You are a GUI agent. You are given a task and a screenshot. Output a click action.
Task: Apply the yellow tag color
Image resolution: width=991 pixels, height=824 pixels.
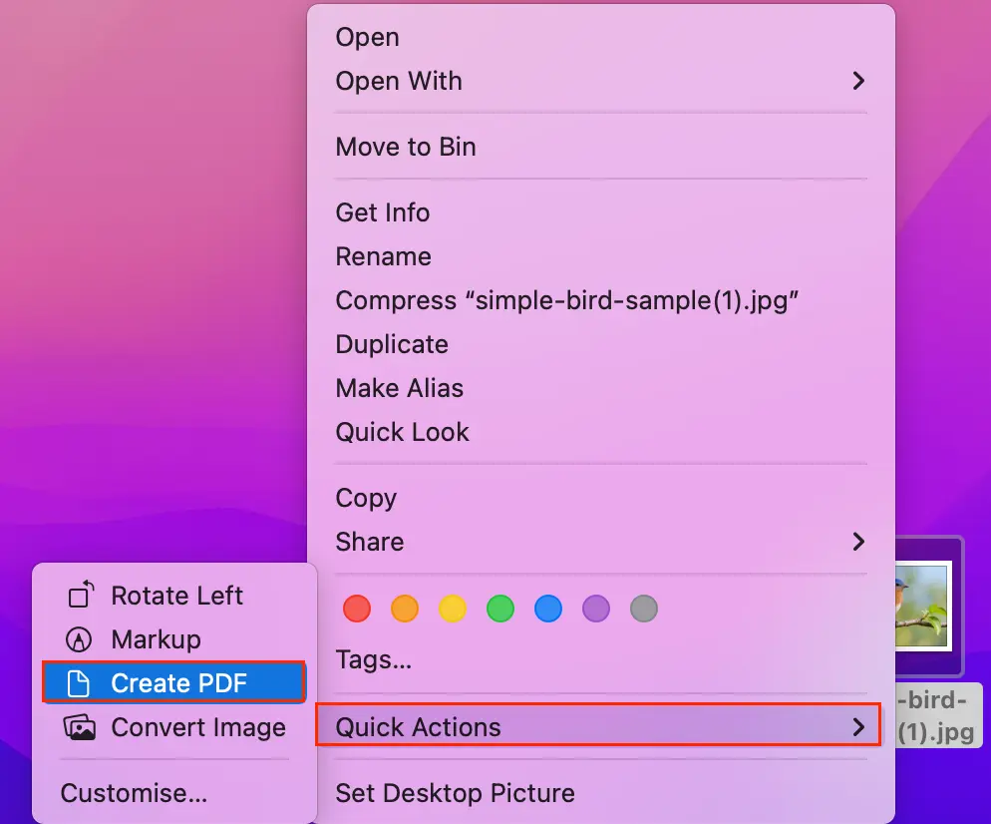[453, 609]
